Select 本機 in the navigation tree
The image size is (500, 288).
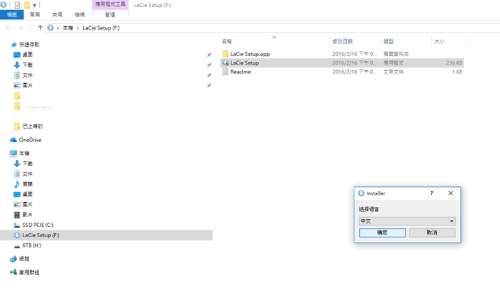24,153
